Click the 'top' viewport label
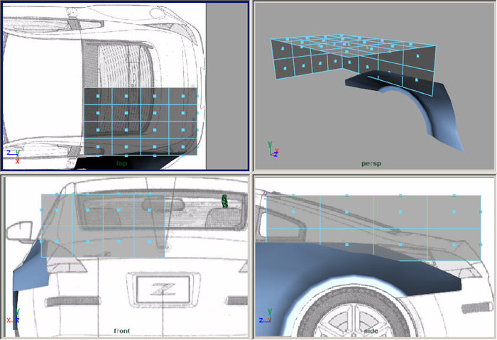 (x=124, y=163)
